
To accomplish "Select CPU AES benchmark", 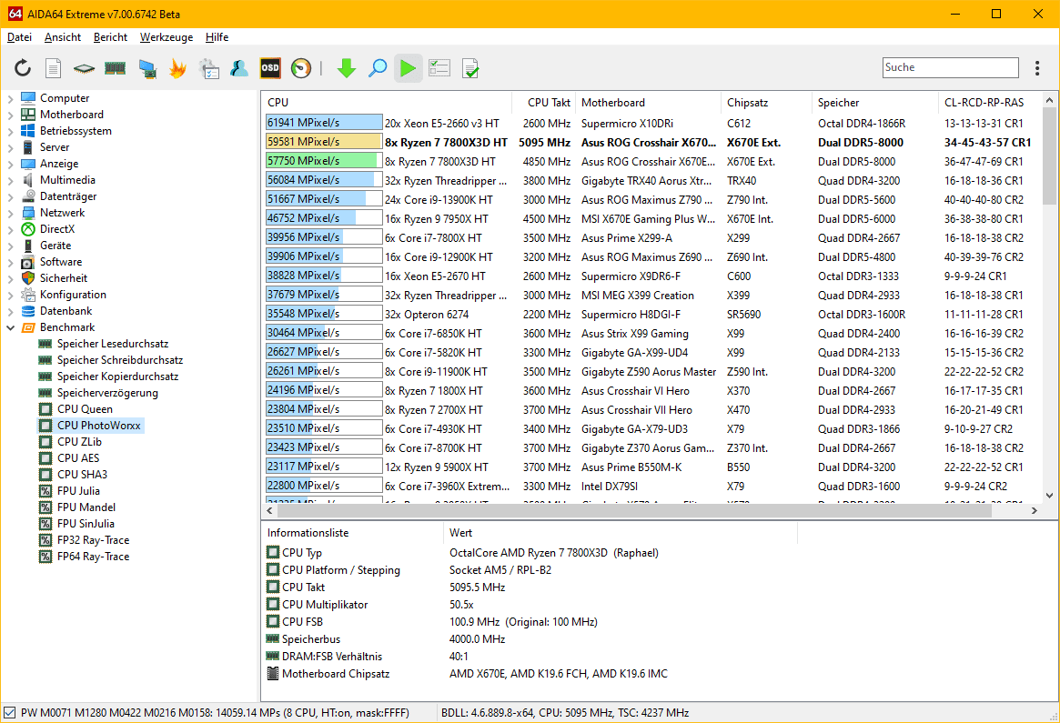I will 77,457.
